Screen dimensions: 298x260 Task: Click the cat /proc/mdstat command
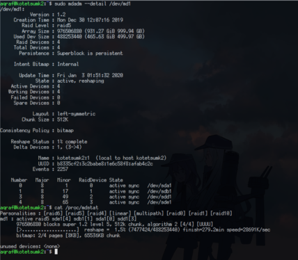point(77,208)
